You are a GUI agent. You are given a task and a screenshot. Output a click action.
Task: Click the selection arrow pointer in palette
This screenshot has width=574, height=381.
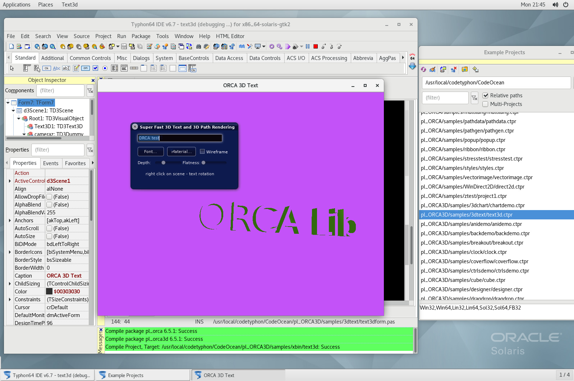tap(12, 68)
